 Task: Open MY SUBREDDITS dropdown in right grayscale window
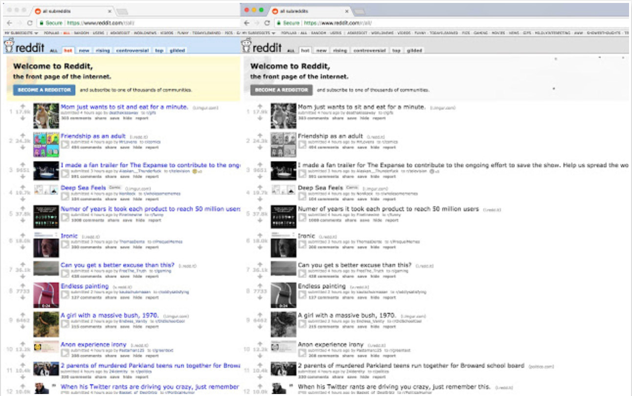(258, 33)
